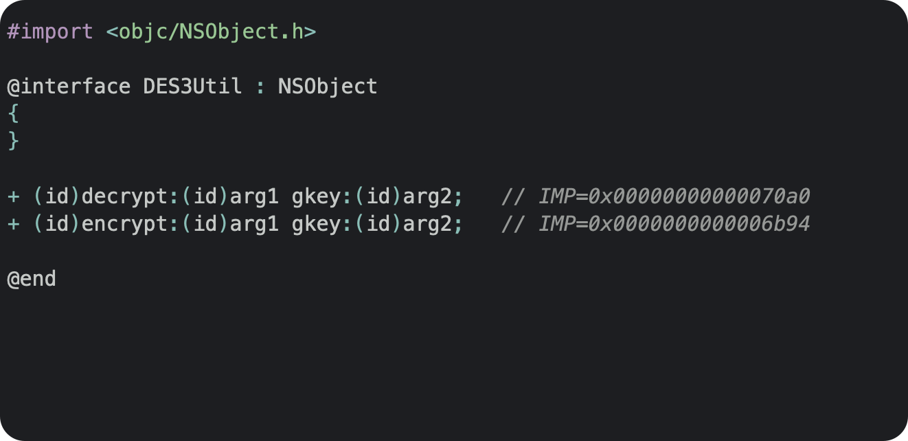Click the NSObject superclass name after the colon
The height and width of the screenshot is (441, 908).
[x=328, y=87]
